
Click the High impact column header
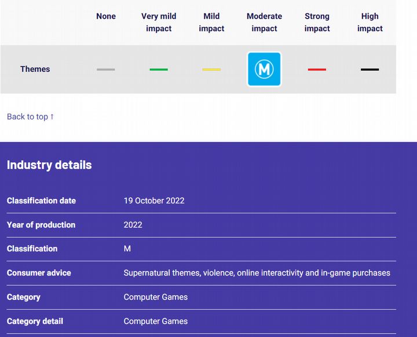click(370, 22)
